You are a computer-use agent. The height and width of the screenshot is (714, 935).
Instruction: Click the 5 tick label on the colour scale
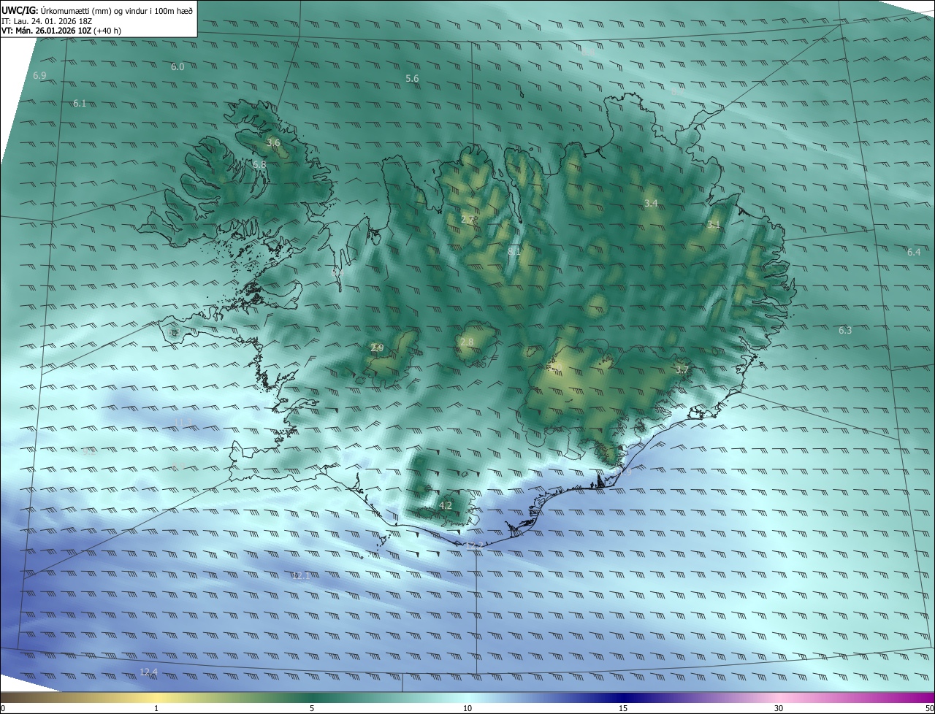(312, 708)
